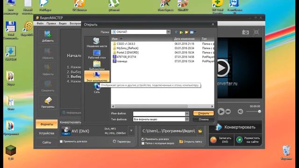The height and width of the screenshot is (168, 299).
Task: Click Записать DVD button
Action: [x=221, y=140]
